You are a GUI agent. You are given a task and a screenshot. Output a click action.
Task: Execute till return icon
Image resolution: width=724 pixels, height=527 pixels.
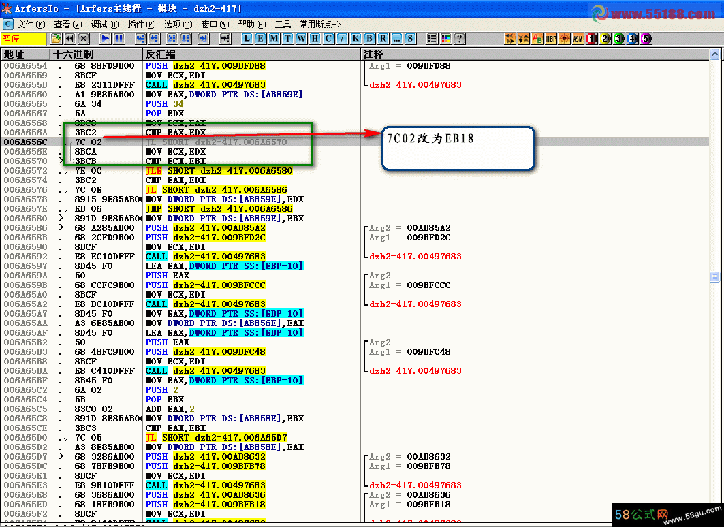pos(203,39)
